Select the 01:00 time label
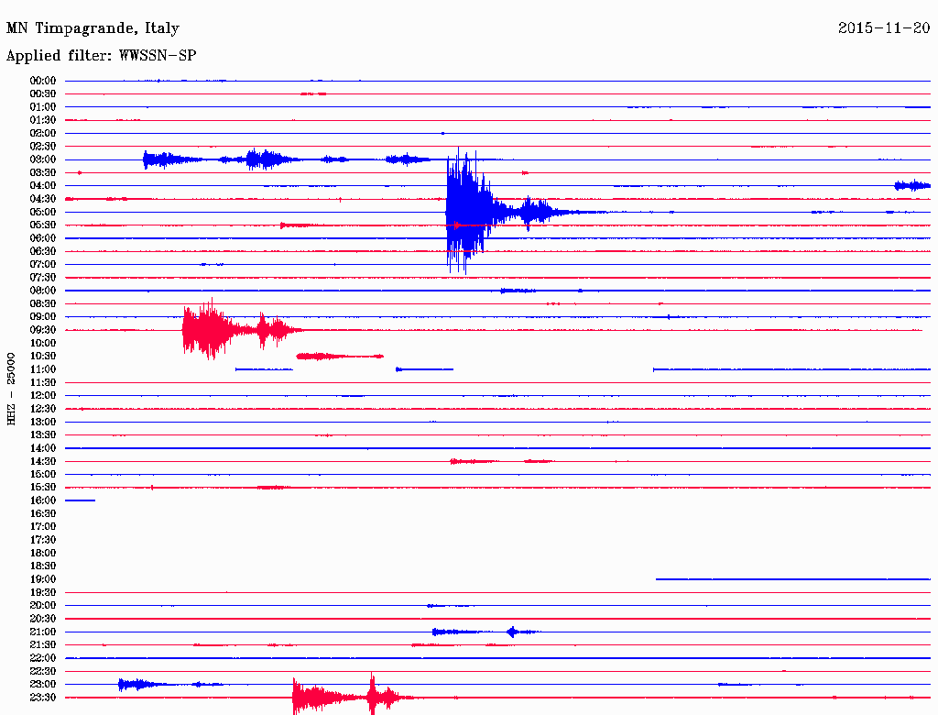 tap(43, 107)
